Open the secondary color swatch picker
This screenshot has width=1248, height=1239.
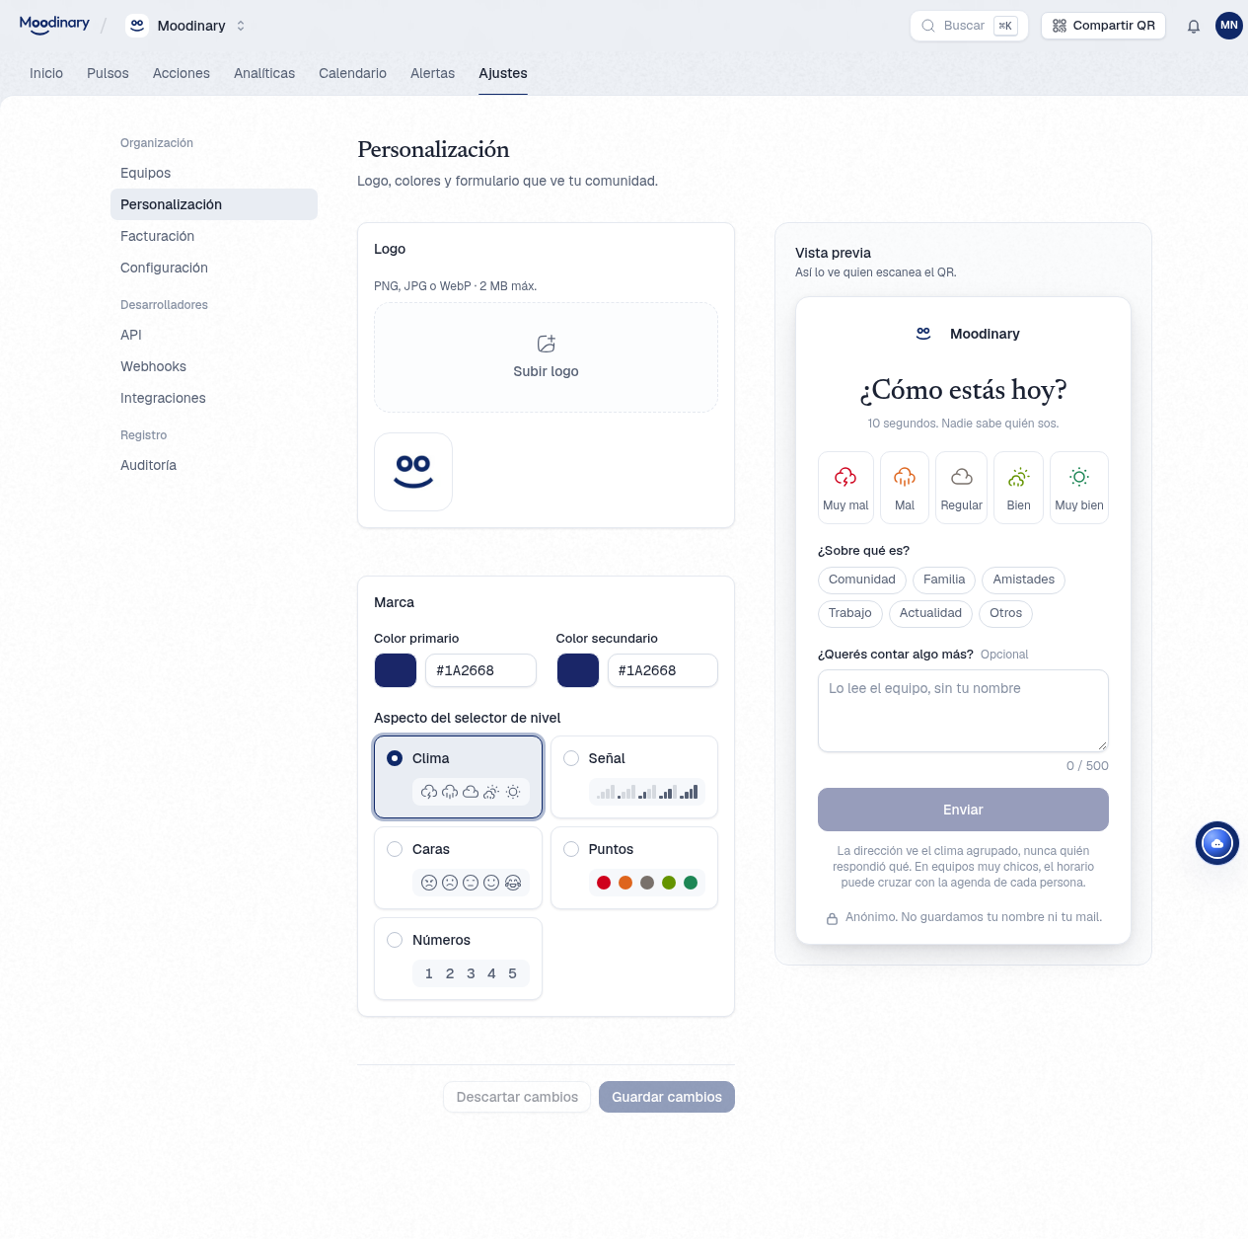(578, 670)
